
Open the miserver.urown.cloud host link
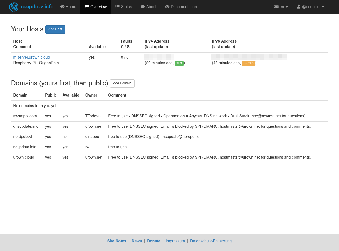(31, 57)
